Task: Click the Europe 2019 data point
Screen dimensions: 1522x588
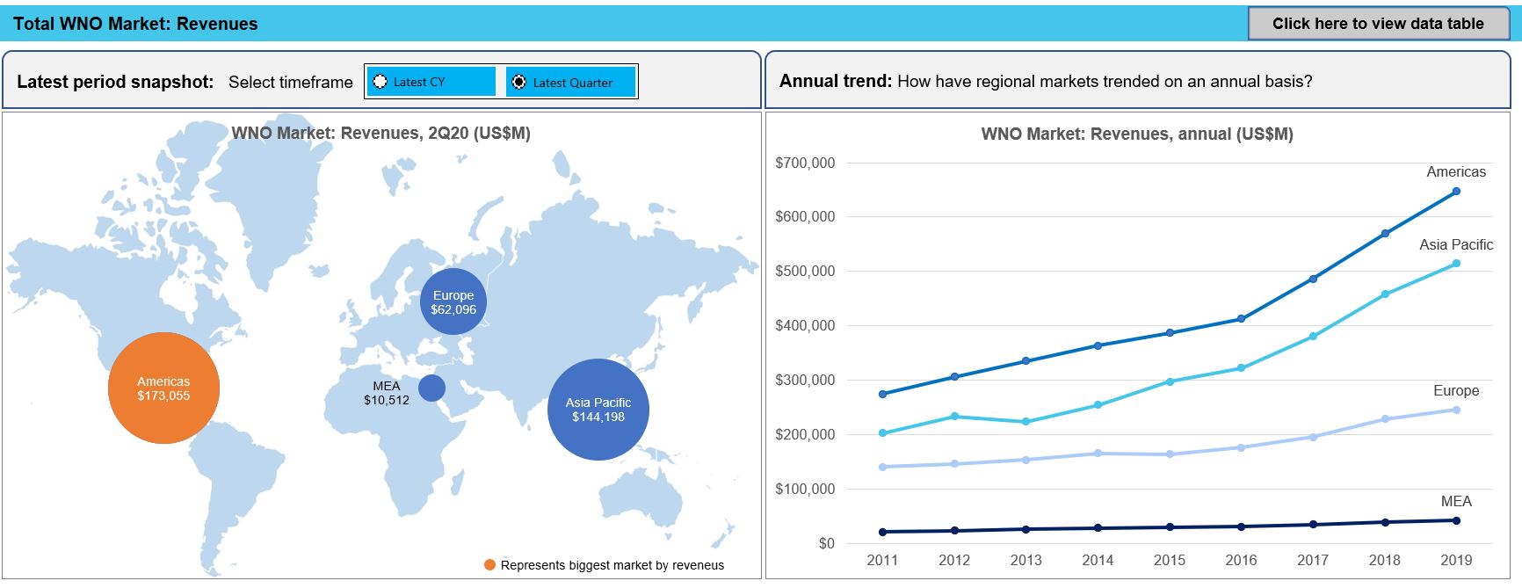Action: [1456, 410]
